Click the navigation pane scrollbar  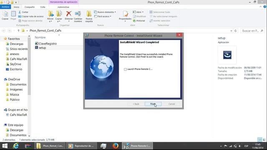pyautogui.click(x=29, y=66)
